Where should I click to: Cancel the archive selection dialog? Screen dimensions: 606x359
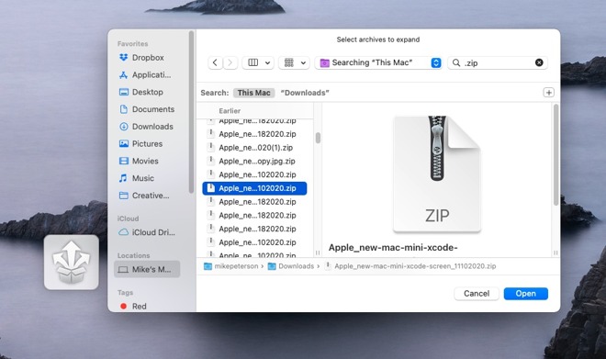coord(477,294)
